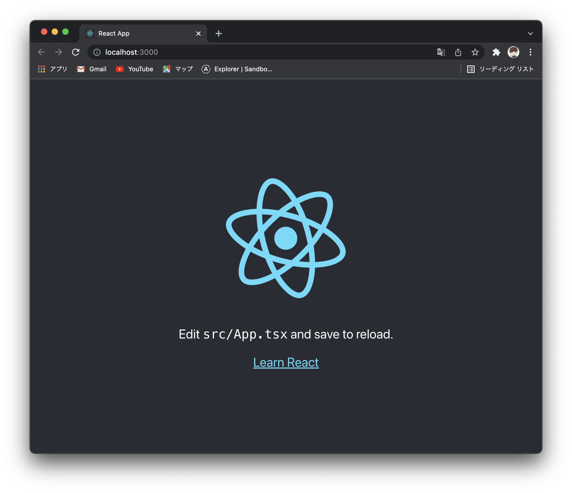Open the Explorer Sandbox bookmark
This screenshot has width=572, height=493.
click(x=237, y=69)
